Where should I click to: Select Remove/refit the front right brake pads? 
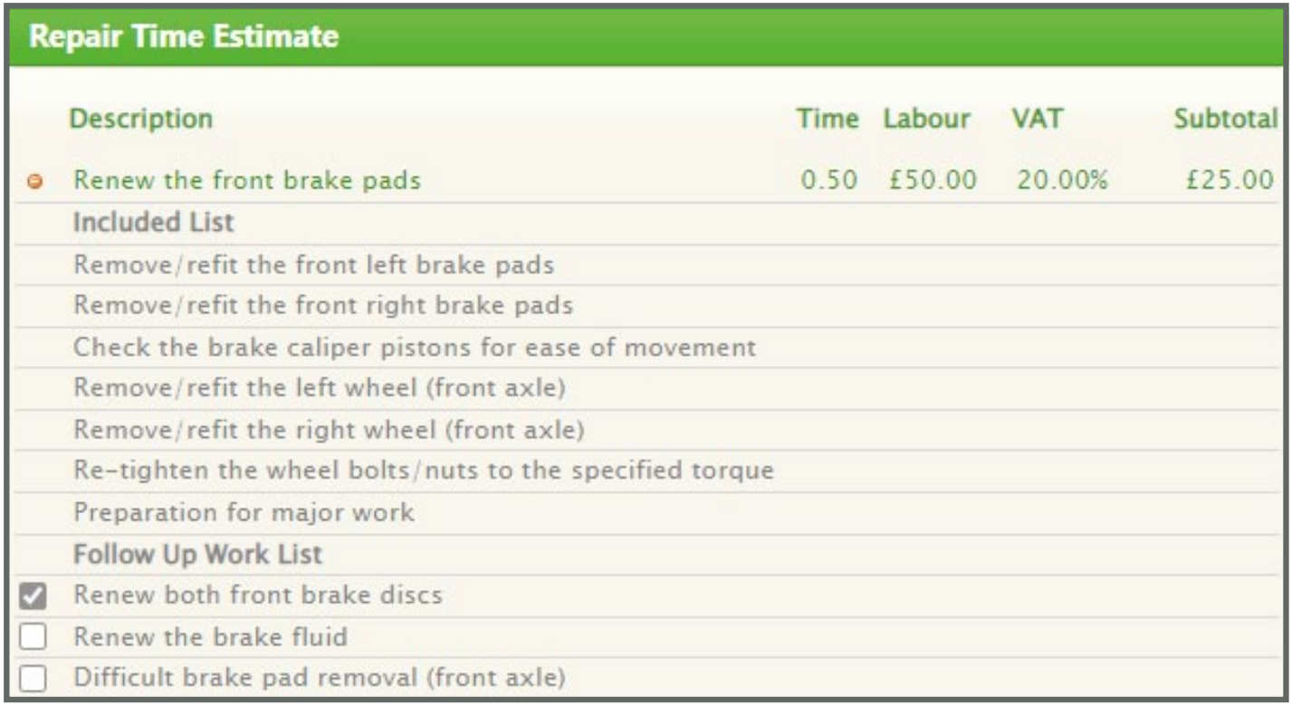323,305
